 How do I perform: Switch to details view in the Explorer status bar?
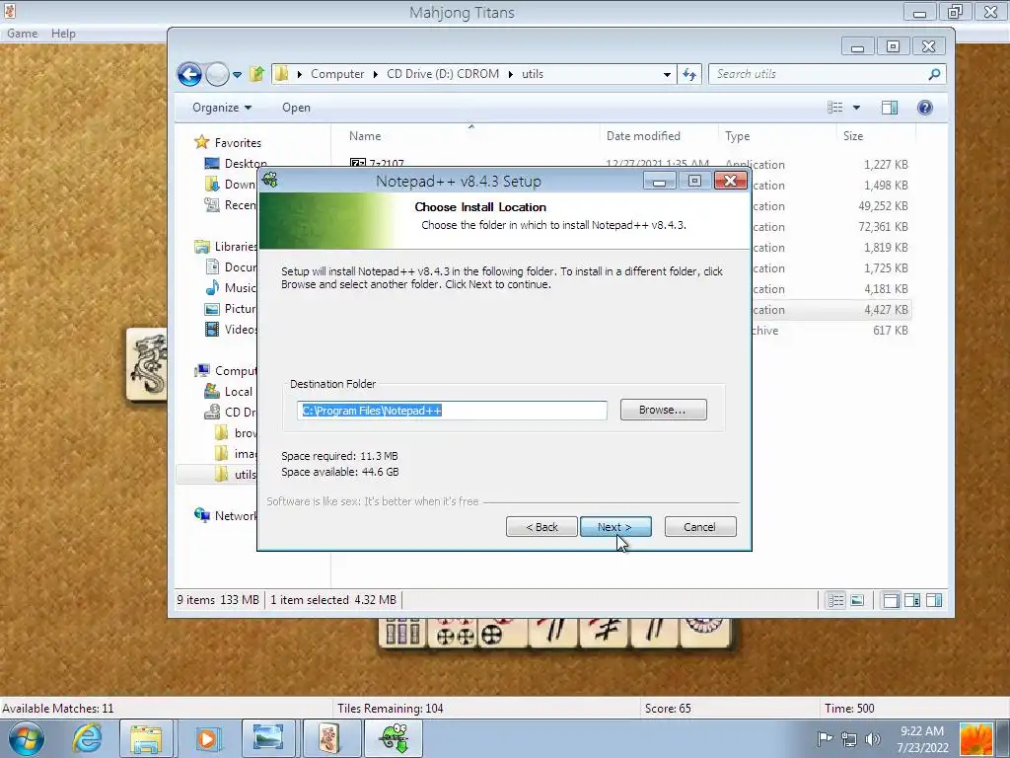point(835,601)
